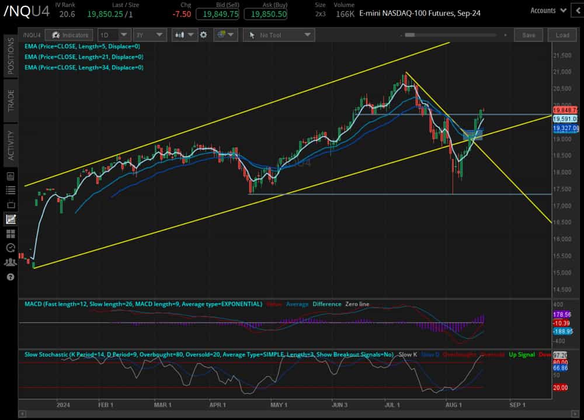Open the No Tool drawing menu

click(279, 35)
